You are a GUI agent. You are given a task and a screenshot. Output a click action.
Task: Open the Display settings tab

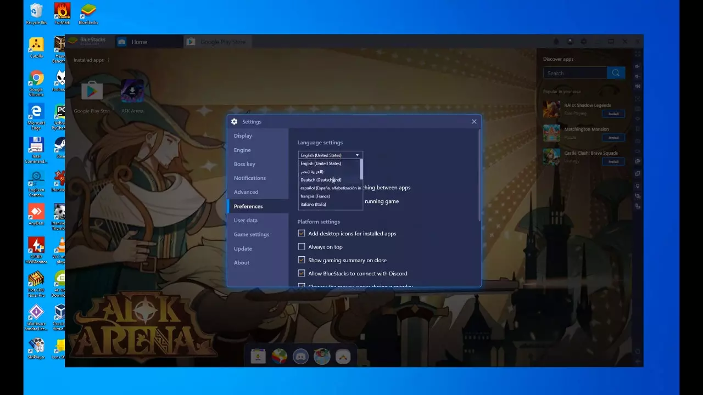click(x=243, y=136)
